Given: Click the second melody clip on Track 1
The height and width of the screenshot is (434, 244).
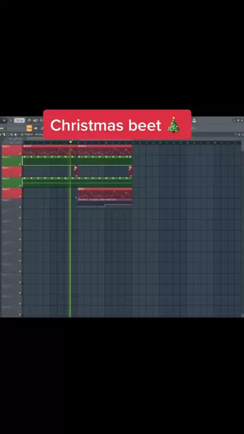Looking at the screenshot, I should coord(105,150).
